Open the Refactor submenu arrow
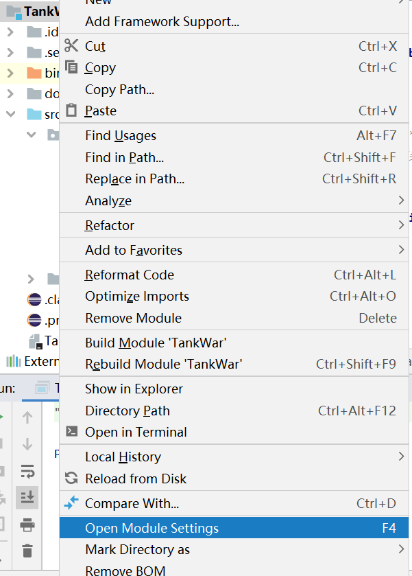The image size is (412, 576). coord(401,224)
